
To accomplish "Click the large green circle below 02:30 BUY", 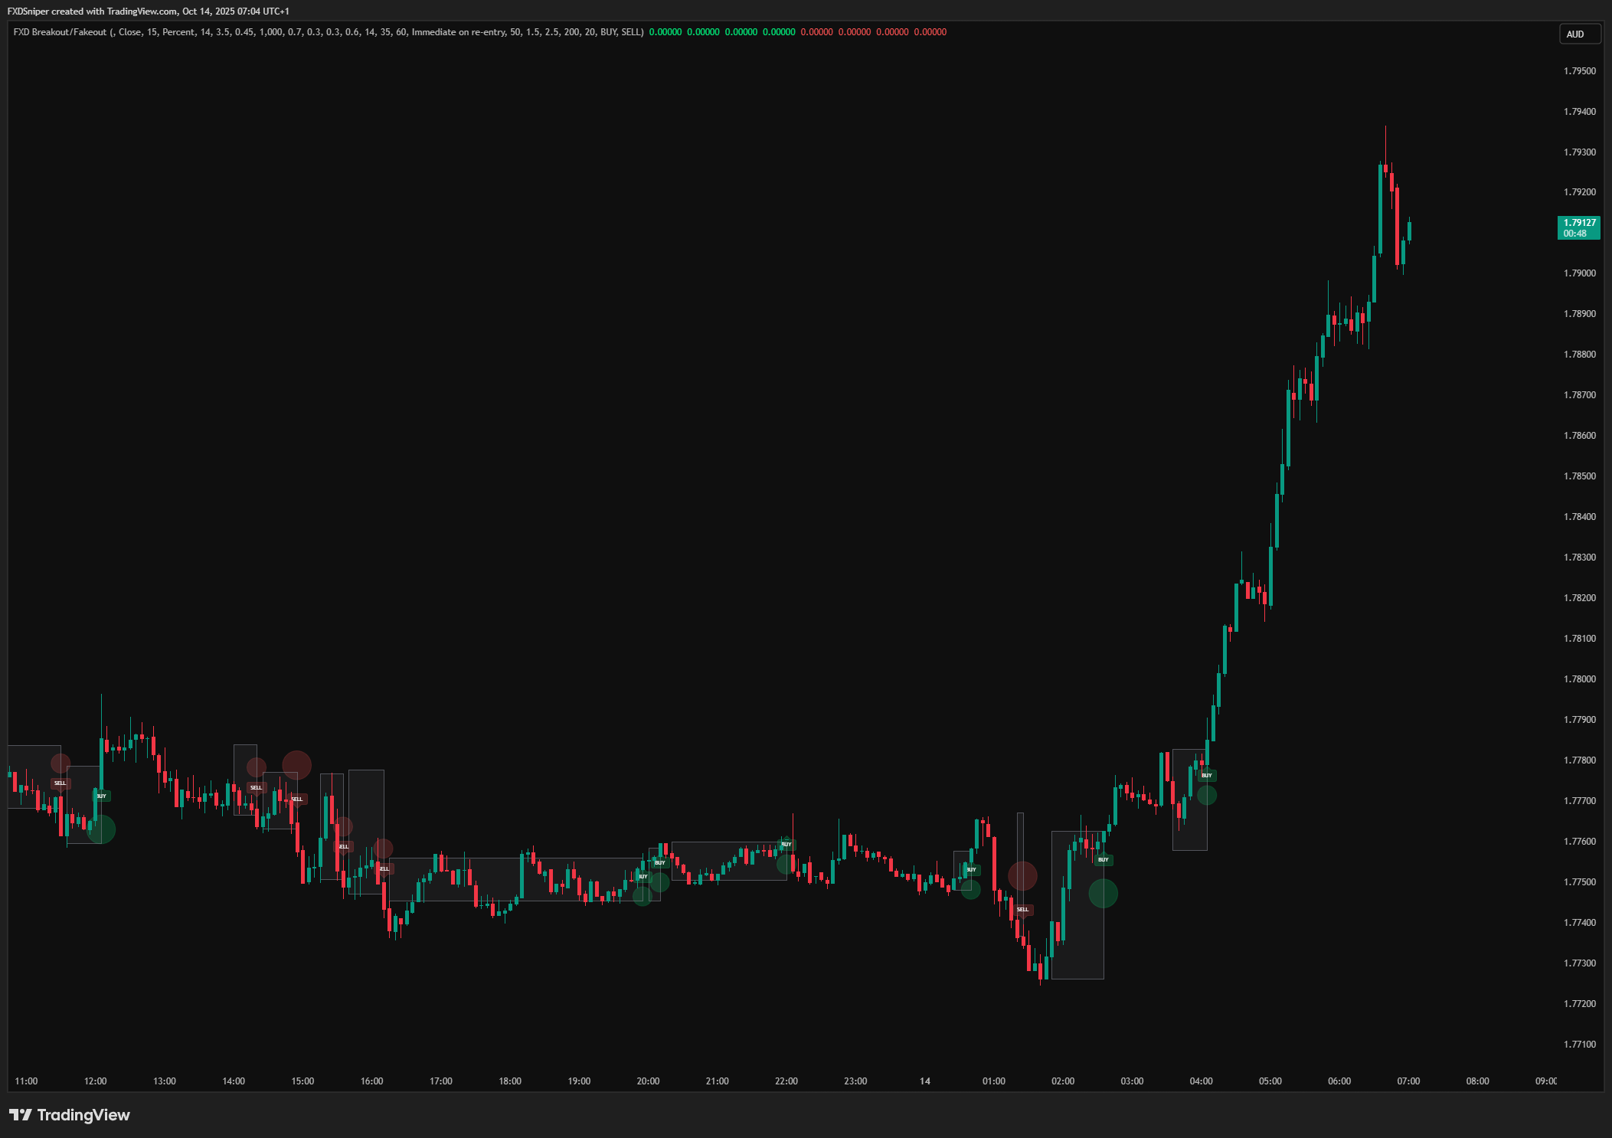I will click(1103, 893).
